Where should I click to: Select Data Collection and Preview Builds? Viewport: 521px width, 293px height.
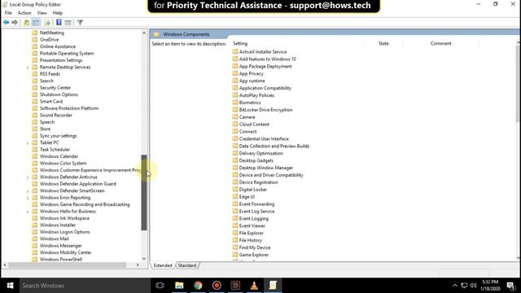[x=274, y=146]
